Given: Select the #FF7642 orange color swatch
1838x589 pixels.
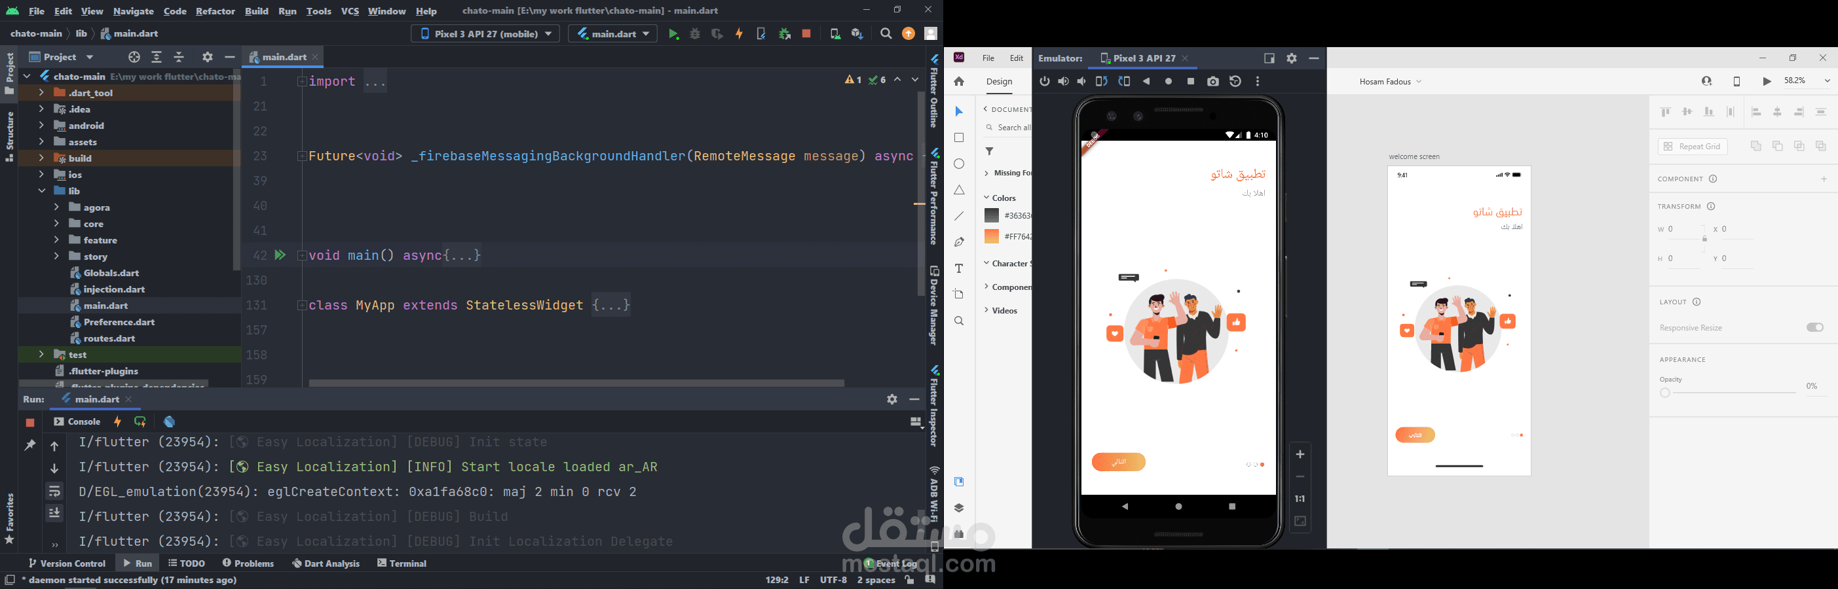Looking at the screenshot, I should coord(992,237).
